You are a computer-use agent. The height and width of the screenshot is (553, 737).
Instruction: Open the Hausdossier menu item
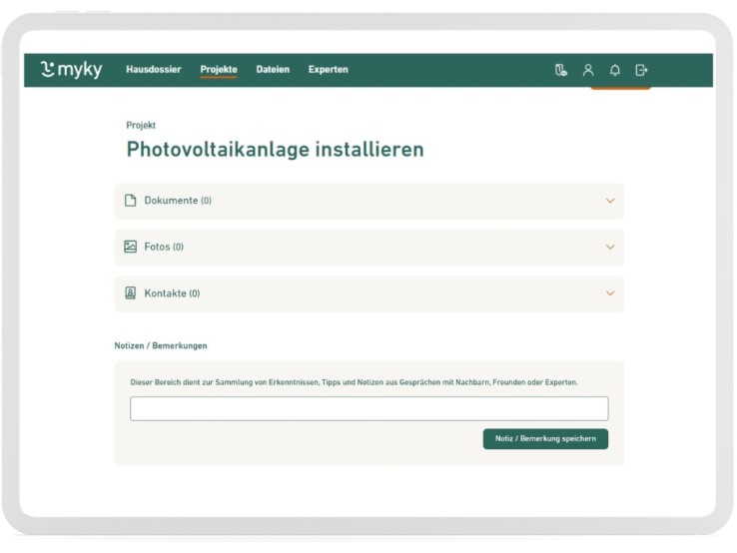[x=154, y=70]
